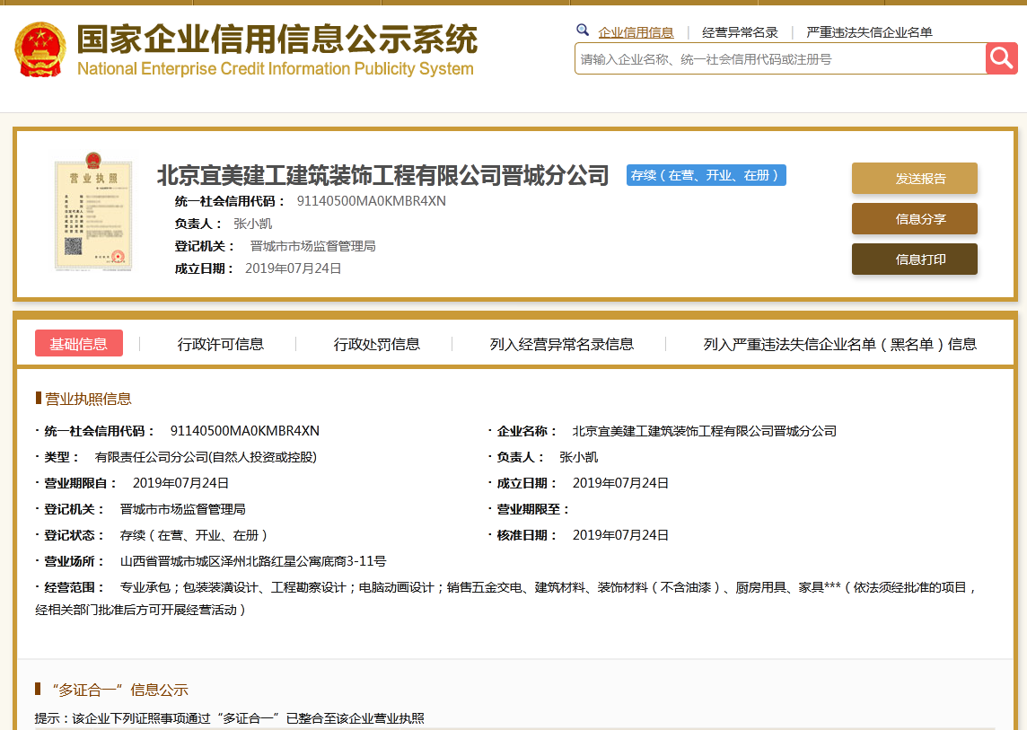1027x730 pixels.
Task: Click the header 成立日期 2019年07月24日
Action: 294,268
